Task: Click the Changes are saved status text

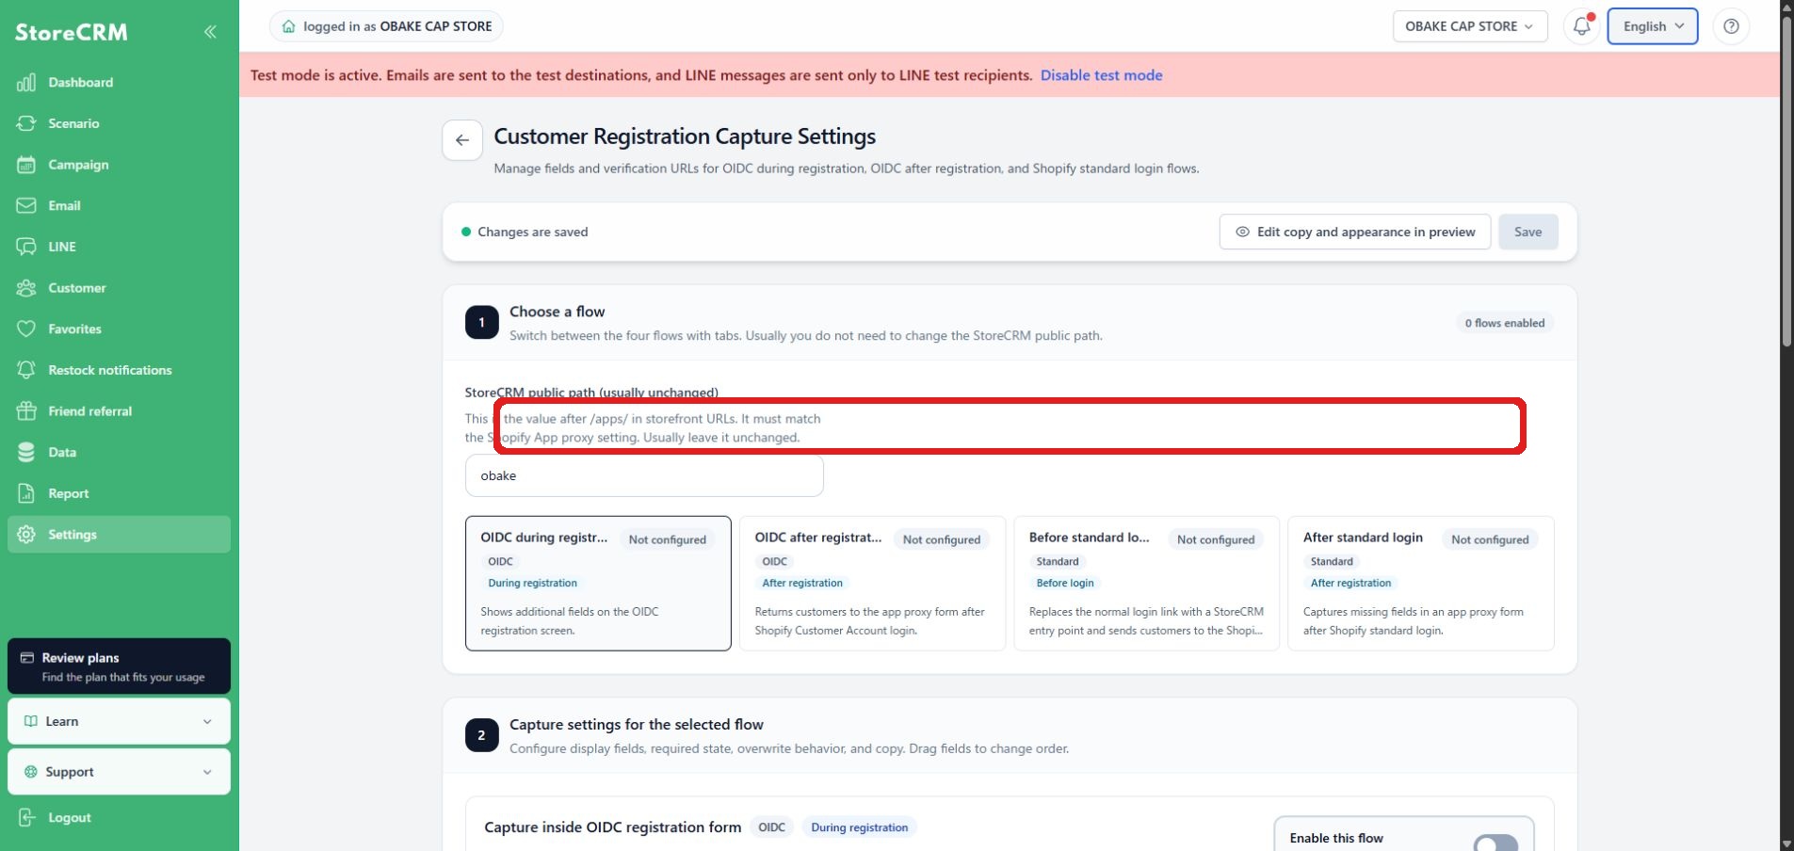Action: (x=532, y=232)
